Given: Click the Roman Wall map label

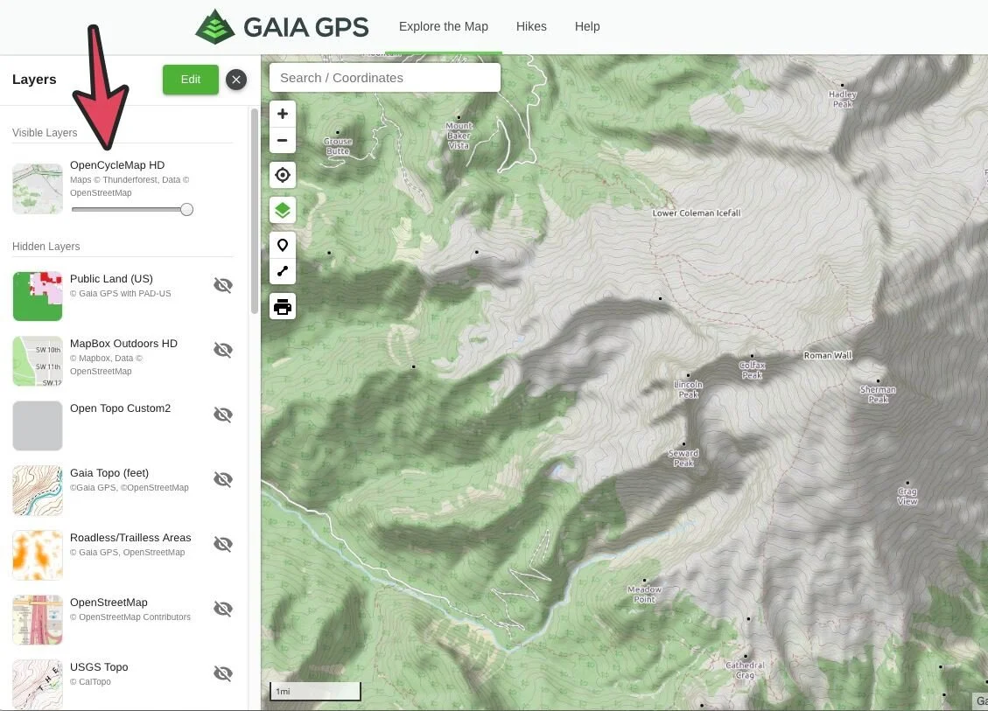Looking at the screenshot, I should tap(828, 355).
